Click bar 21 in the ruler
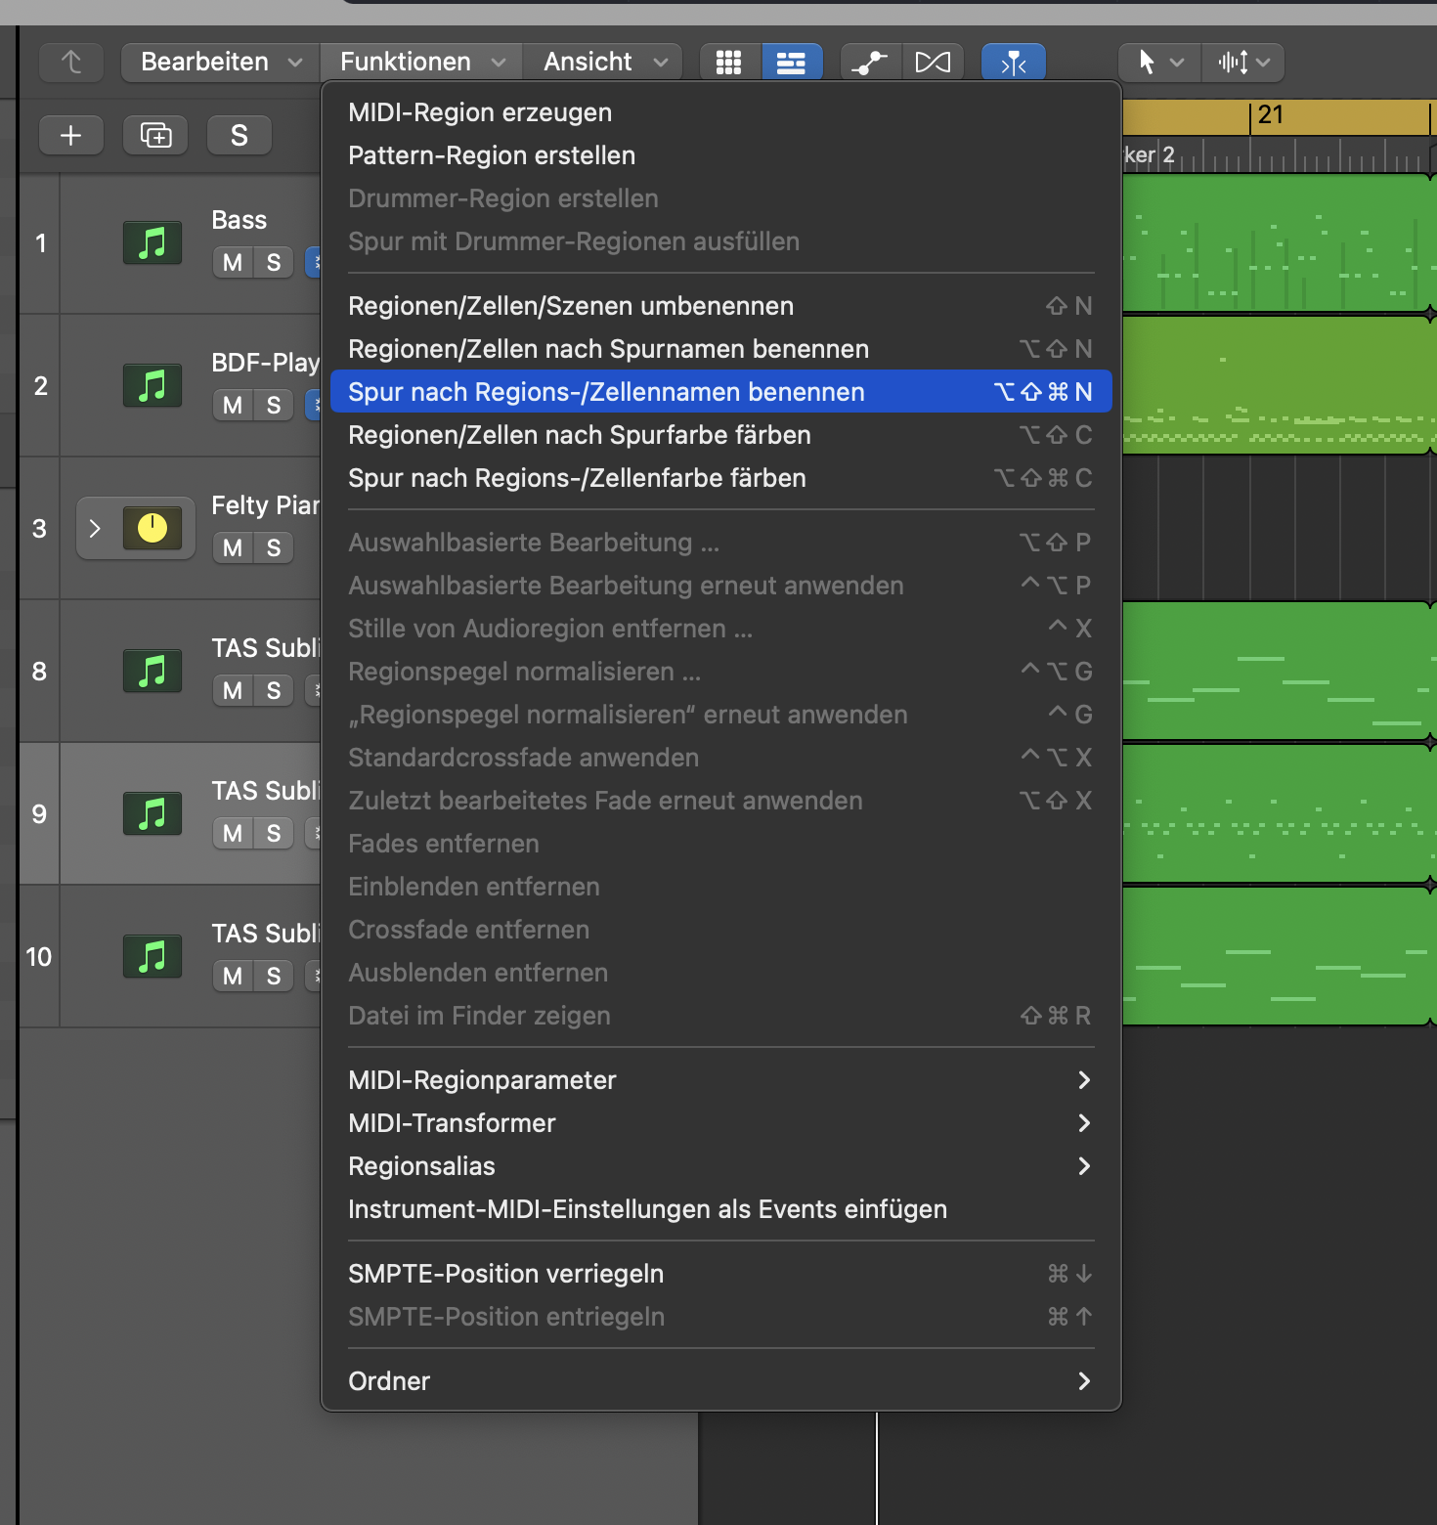The image size is (1437, 1525). [x=1271, y=115]
